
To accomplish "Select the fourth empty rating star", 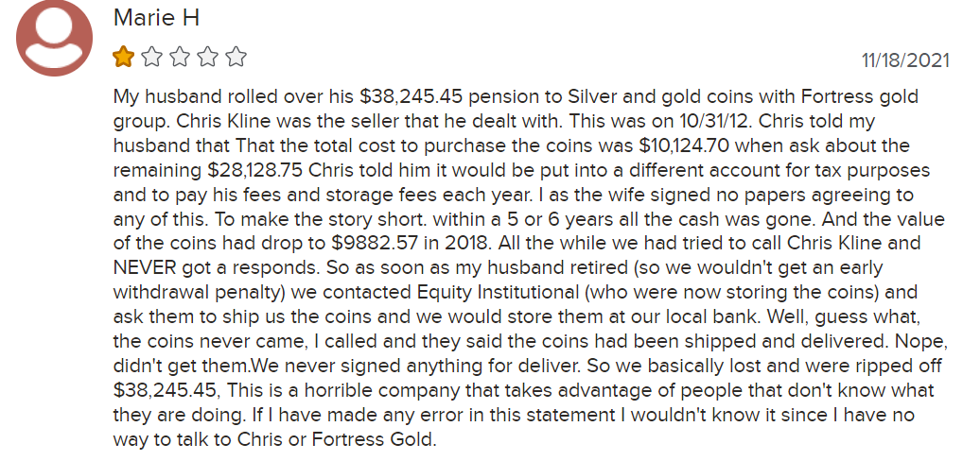I will 207,58.
